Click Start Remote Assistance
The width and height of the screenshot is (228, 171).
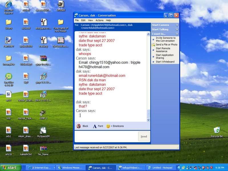click(x=163, y=50)
